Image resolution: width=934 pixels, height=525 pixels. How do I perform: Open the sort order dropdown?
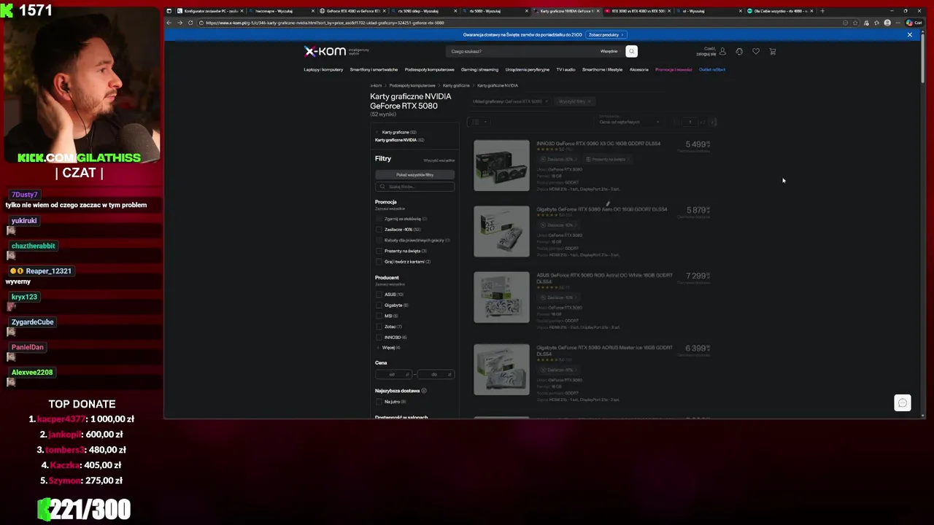(629, 122)
